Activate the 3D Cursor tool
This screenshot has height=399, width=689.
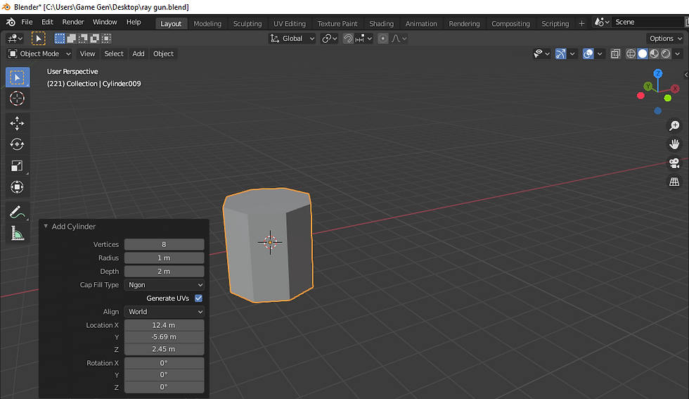(17, 99)
